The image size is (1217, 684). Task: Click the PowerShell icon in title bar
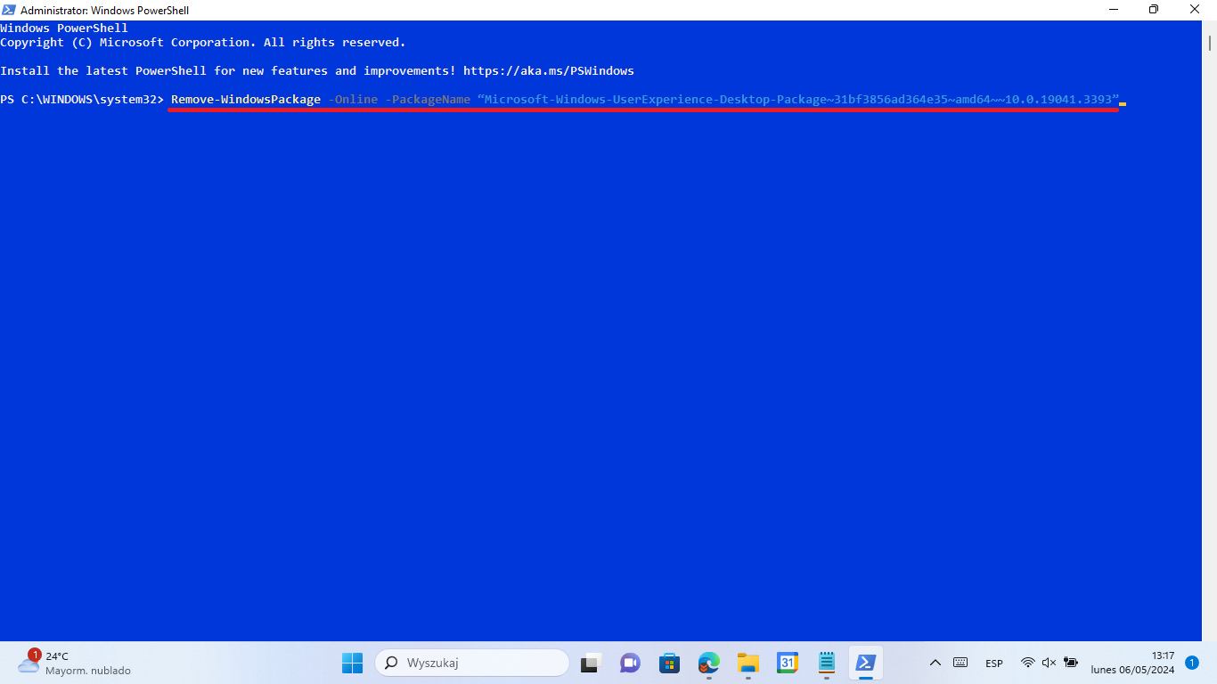(x=10, y=10)
